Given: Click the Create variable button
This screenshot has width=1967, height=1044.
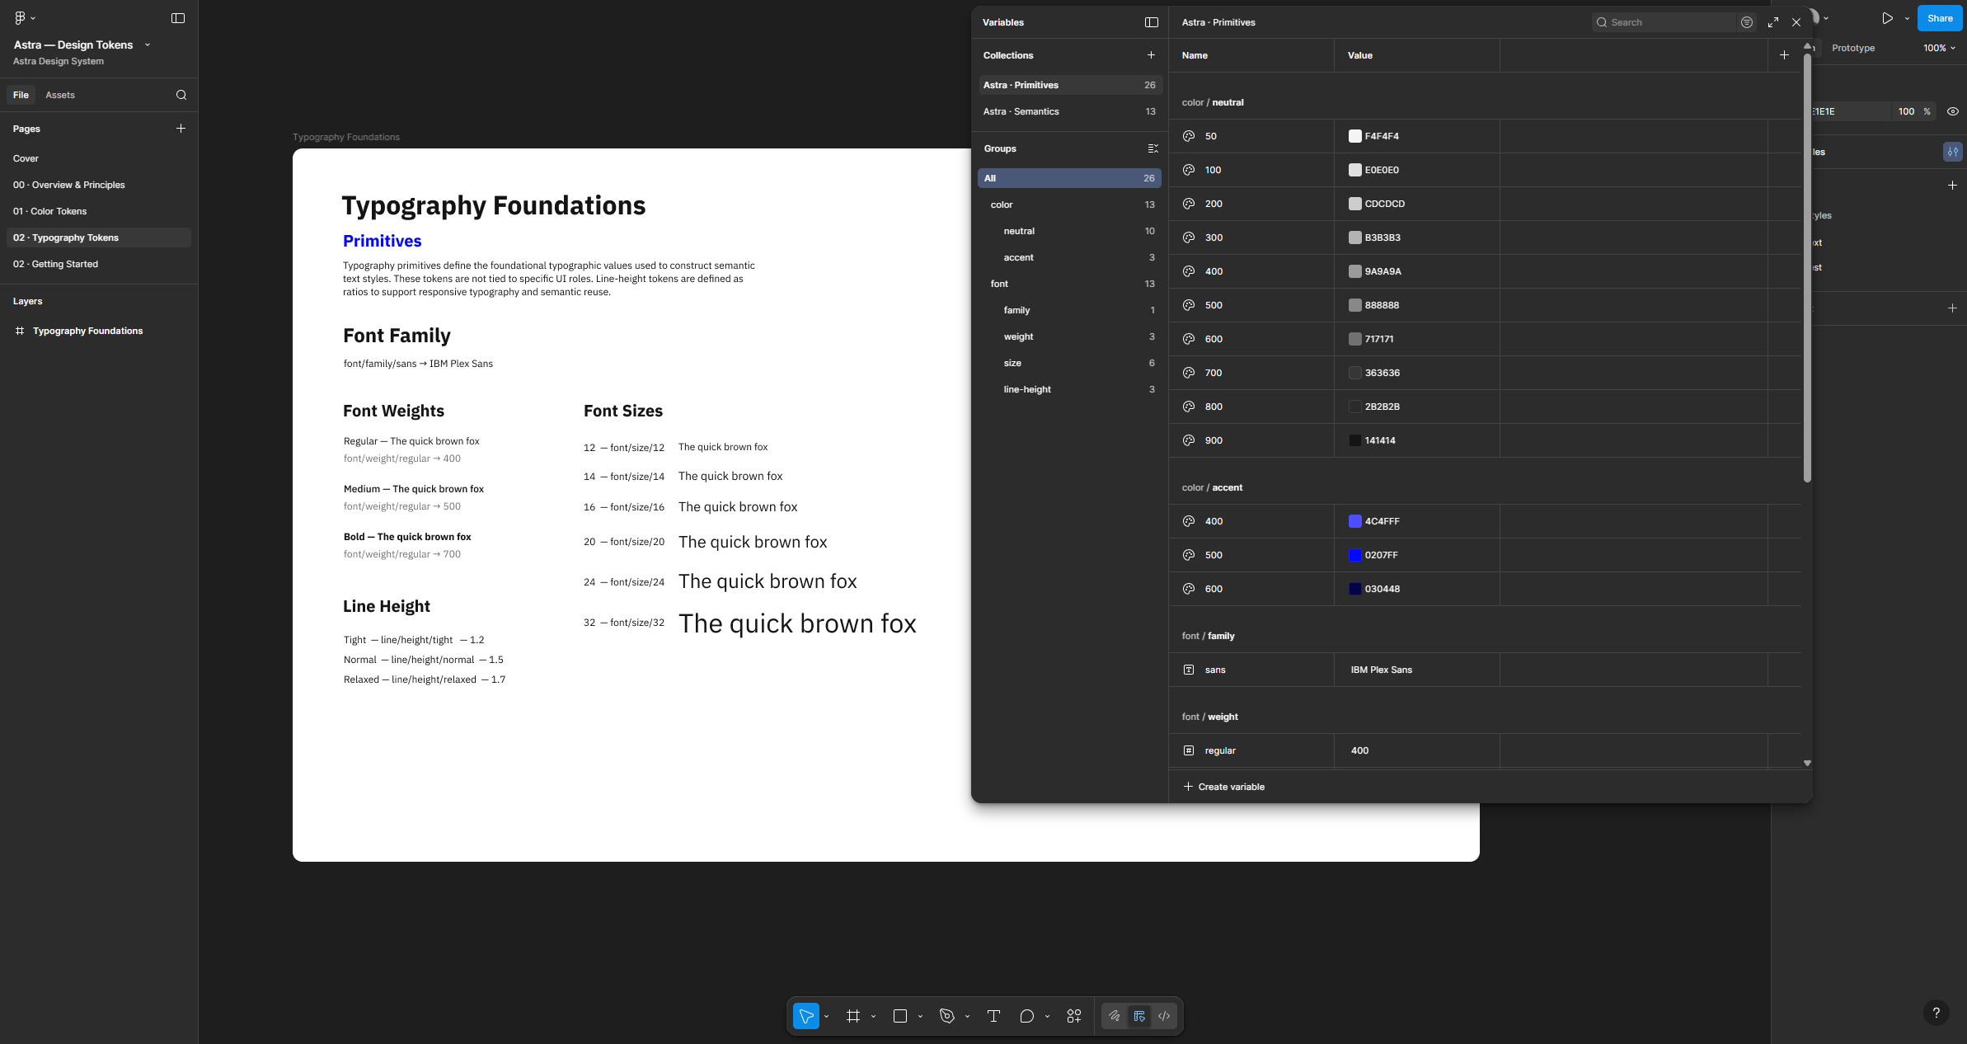Looking at the screenshot, I should point(1224,787).
